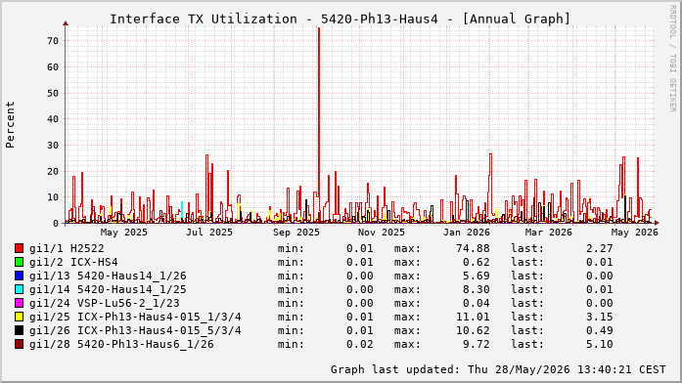Click the max value 8.30
This screenshot has height=383, width=682.
click(x=477, y=289)
